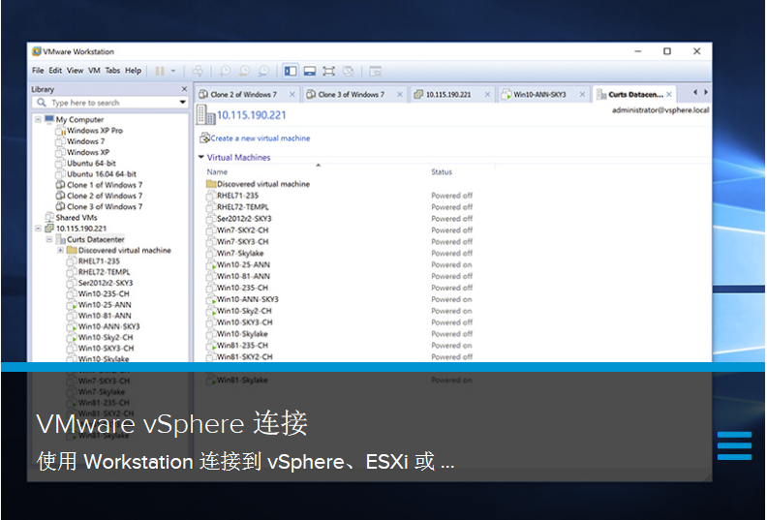Close the Win10-ANN-SKY3 tab
The image size is (767, 520).
582,94
